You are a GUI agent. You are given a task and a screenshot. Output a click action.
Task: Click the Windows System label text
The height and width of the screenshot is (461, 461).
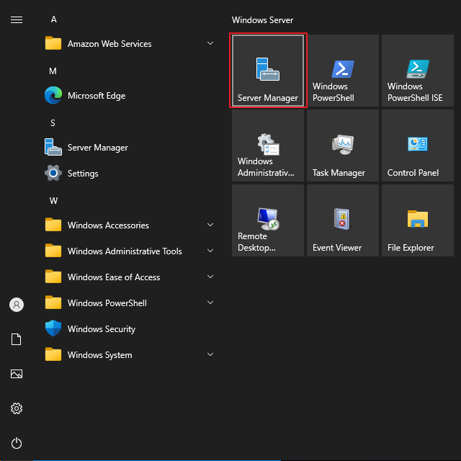99,355
